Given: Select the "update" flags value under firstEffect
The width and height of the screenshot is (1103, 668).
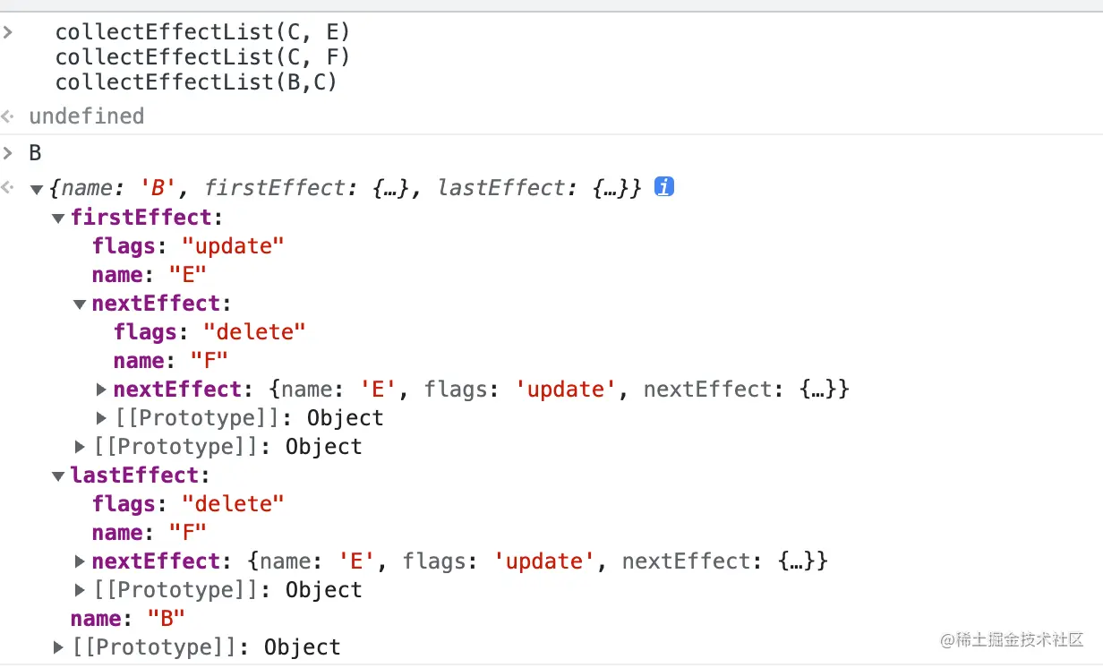Looking at the screenshot, I should coord(233,246).
